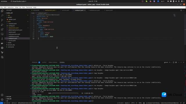Click the editor minimap
The width and height of the screenshot is (186, 104).
pos(174,15)
